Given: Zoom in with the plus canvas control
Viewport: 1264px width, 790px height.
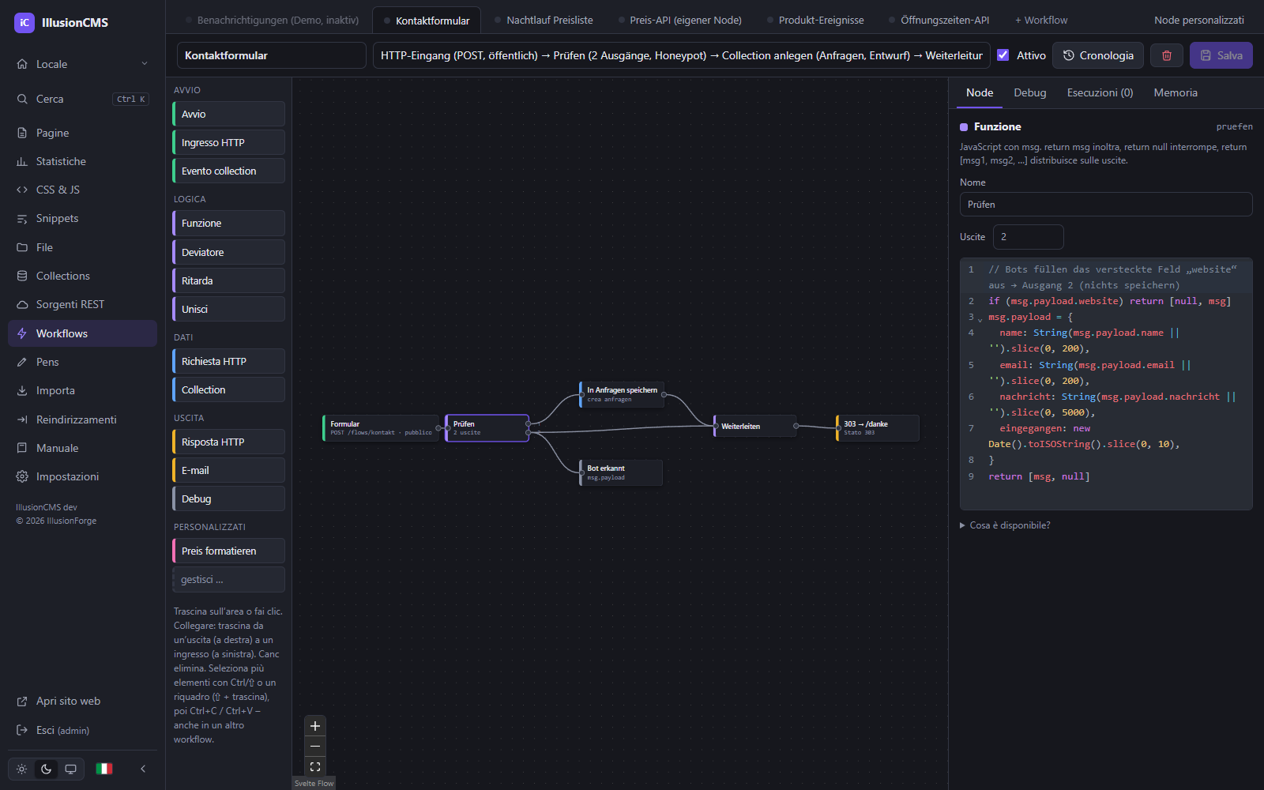Looking at the screenshot, I should click(315, 726).
